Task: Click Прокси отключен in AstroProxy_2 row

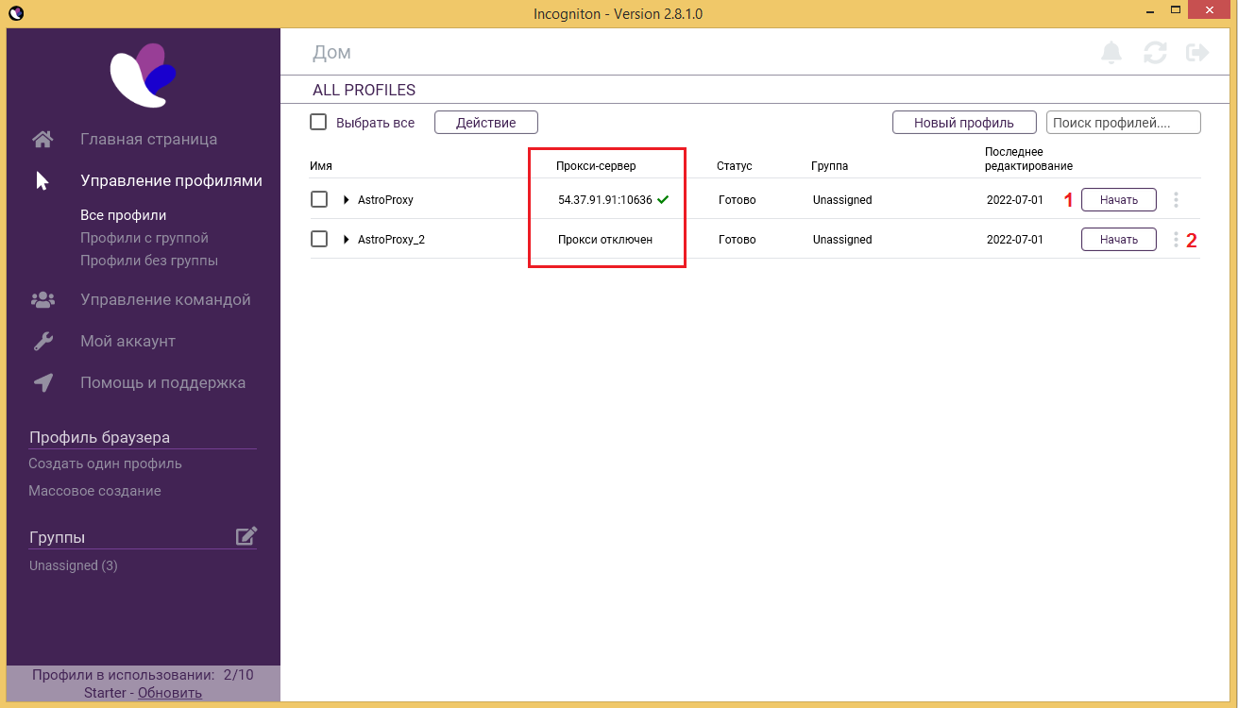Action: [605, 240]
